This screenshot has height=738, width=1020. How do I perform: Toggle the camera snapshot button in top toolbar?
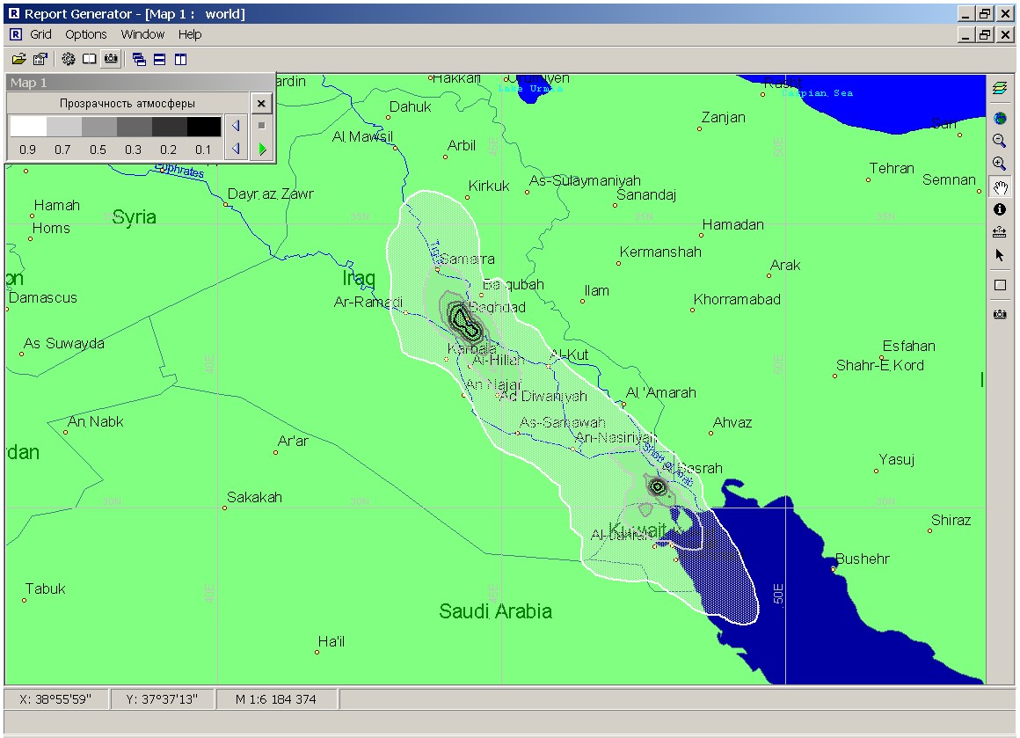coord(111,59)
